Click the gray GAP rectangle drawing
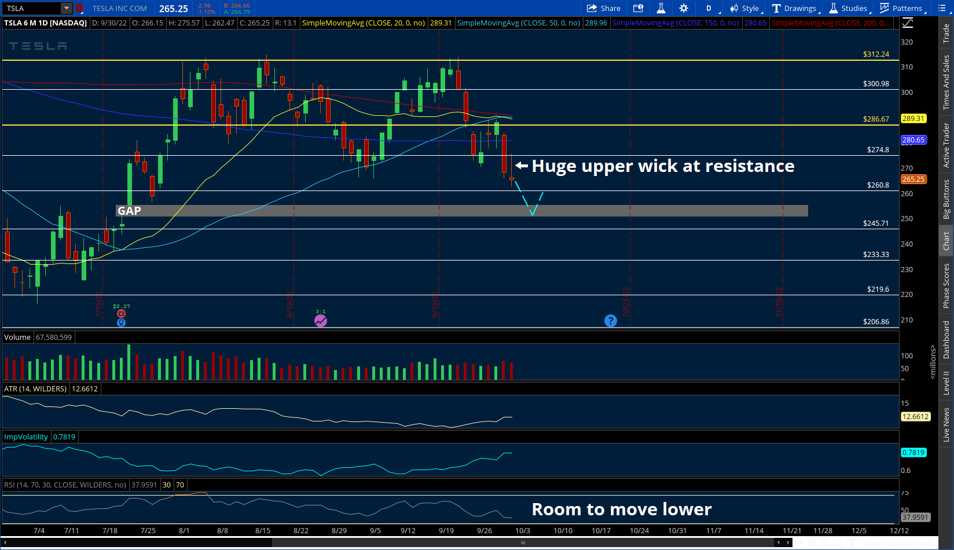 tap(462, 211)
